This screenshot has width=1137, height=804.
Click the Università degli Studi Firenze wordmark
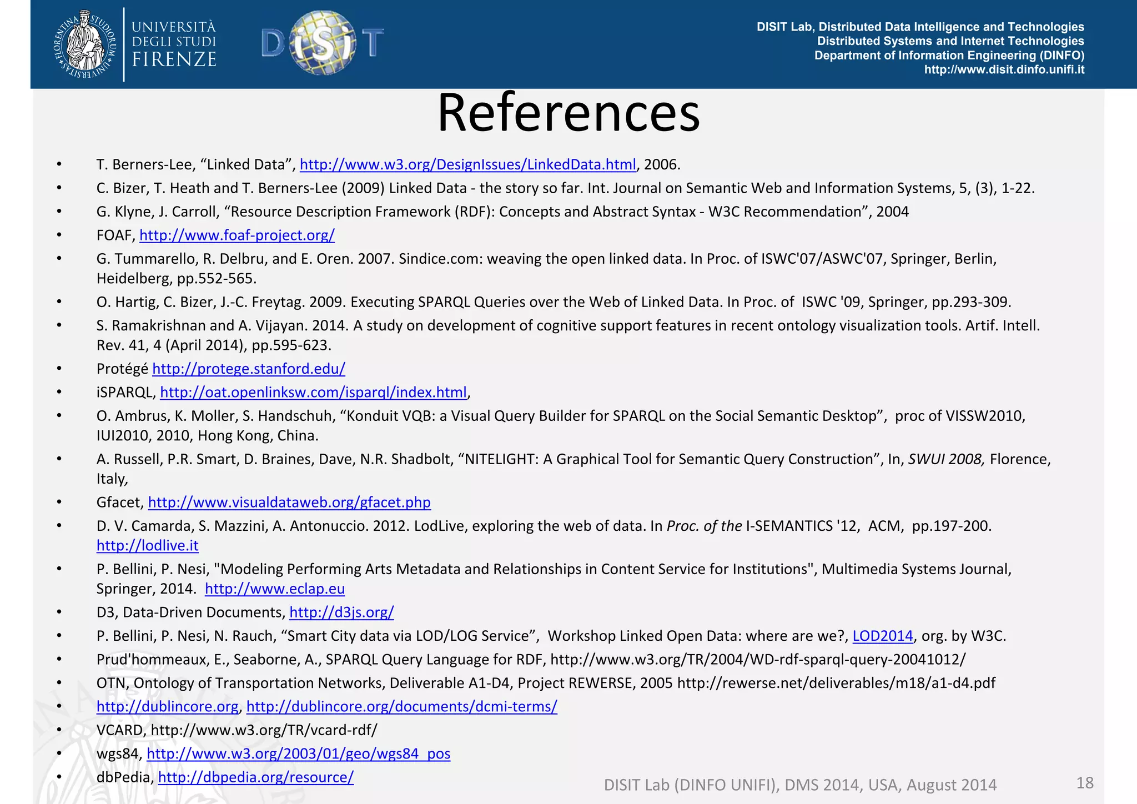click(x=174, y=44)
